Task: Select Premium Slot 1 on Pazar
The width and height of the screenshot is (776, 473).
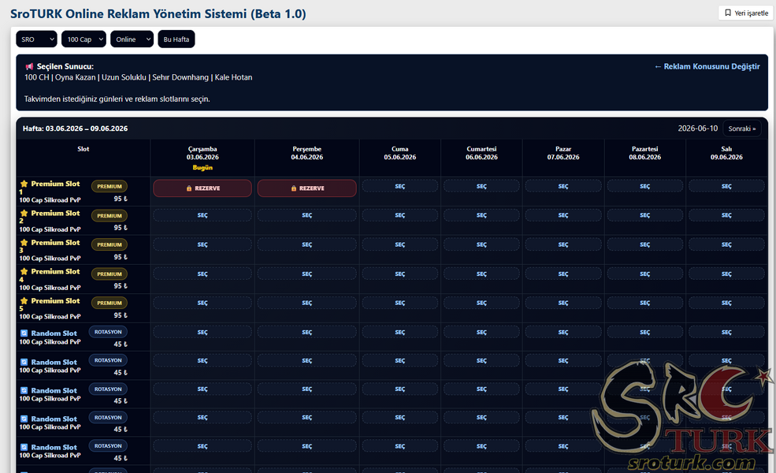Action: coord(563,186)
